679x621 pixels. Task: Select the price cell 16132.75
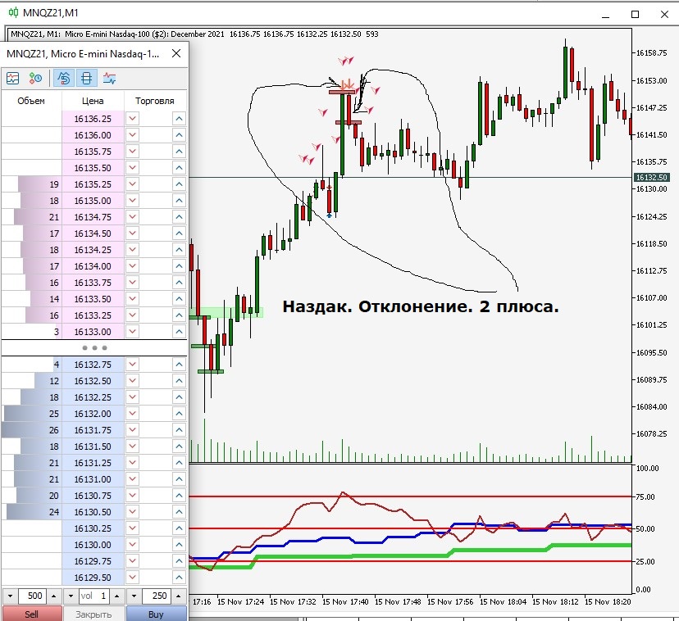93,365
